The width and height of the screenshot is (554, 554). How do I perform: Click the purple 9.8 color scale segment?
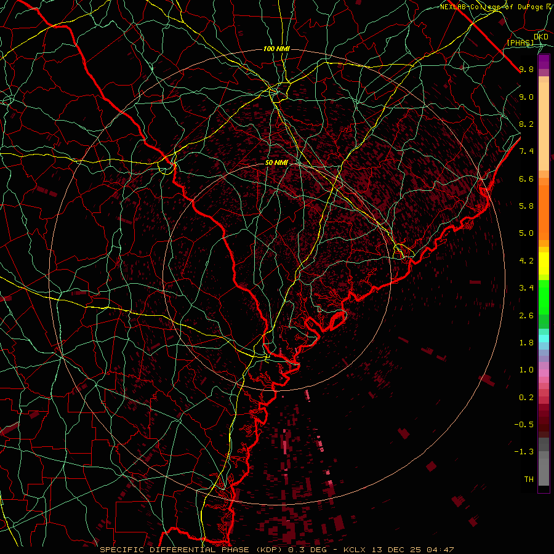[x=544, y=62]
